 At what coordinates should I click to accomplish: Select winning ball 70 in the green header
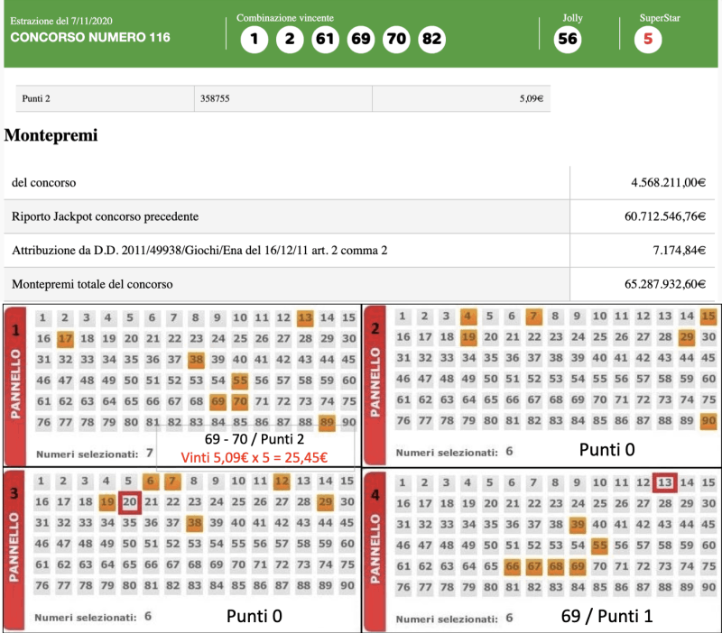tap(395, 40)
